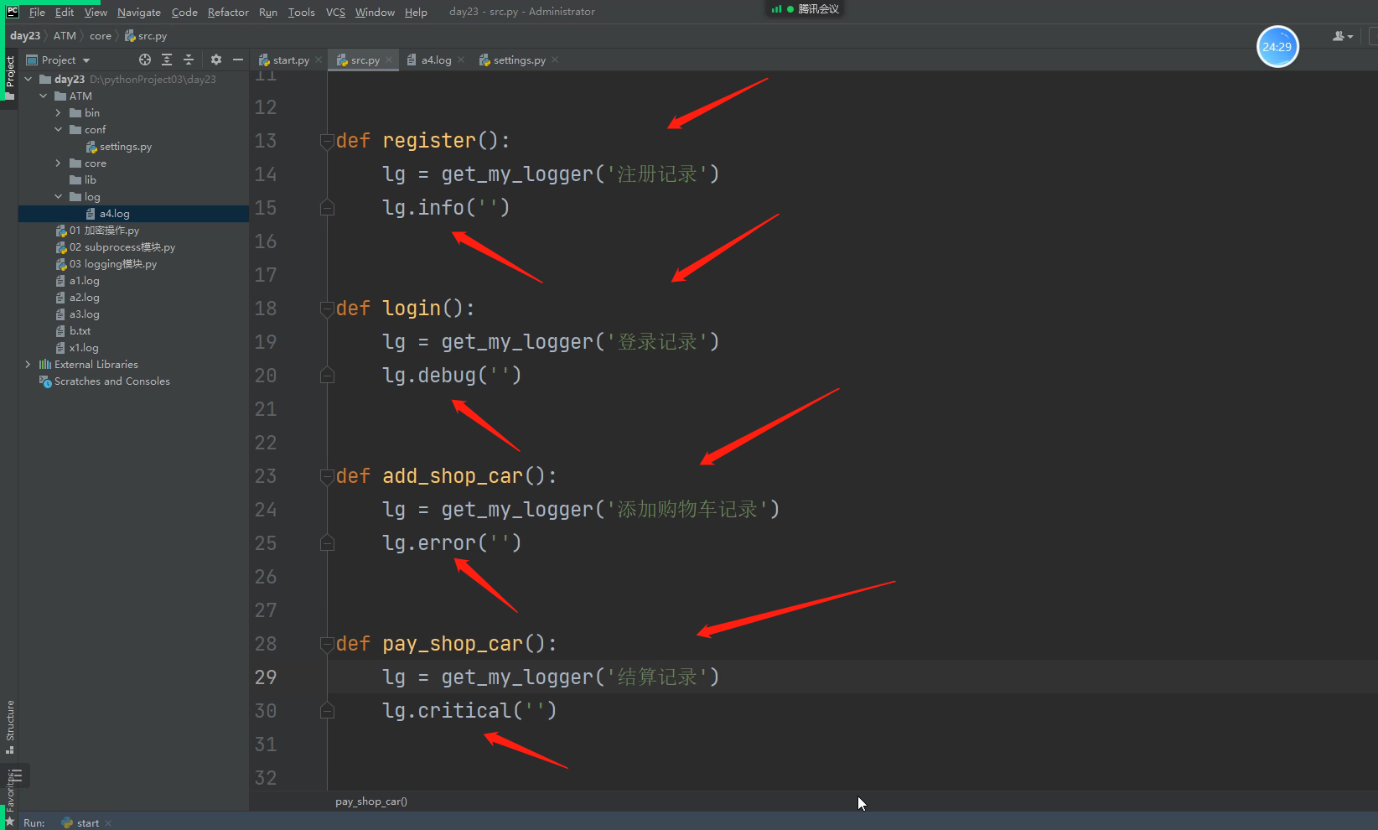
Task: Select x1.log file in project tree
Action: pos(77,348)
